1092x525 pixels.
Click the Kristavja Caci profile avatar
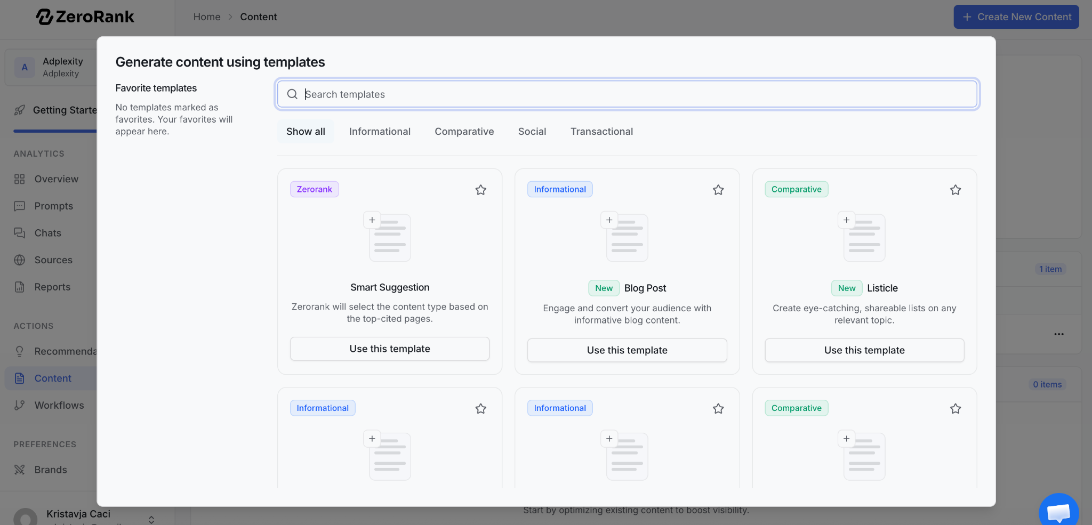pos(26,517)
